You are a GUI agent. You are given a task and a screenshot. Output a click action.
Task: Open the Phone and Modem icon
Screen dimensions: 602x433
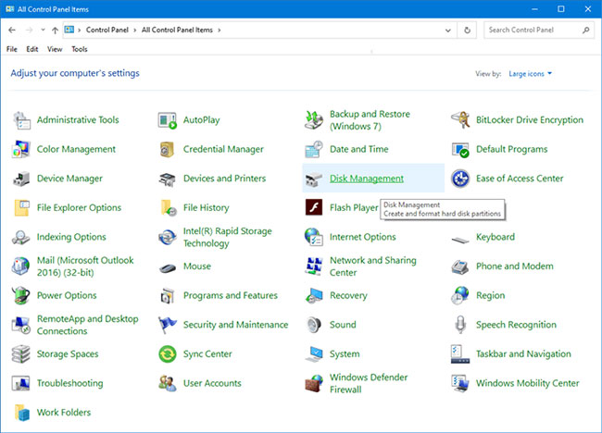click(460, 266)
